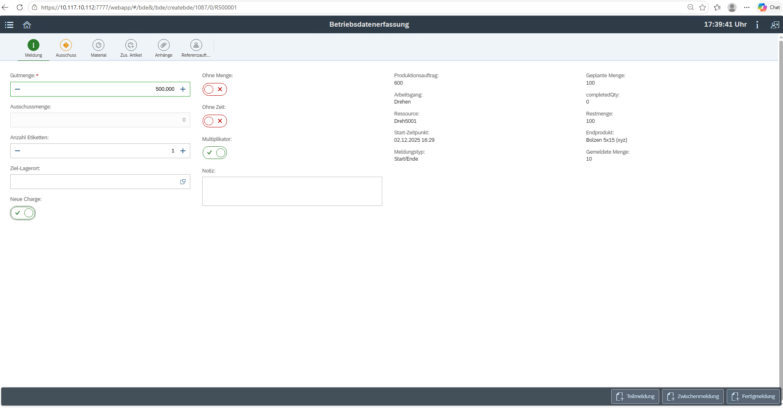Click the Teilmeldung button
Image resolution: width=783 pixels, height=408 pixels.
pyautogui.click(x=635, y=396)
